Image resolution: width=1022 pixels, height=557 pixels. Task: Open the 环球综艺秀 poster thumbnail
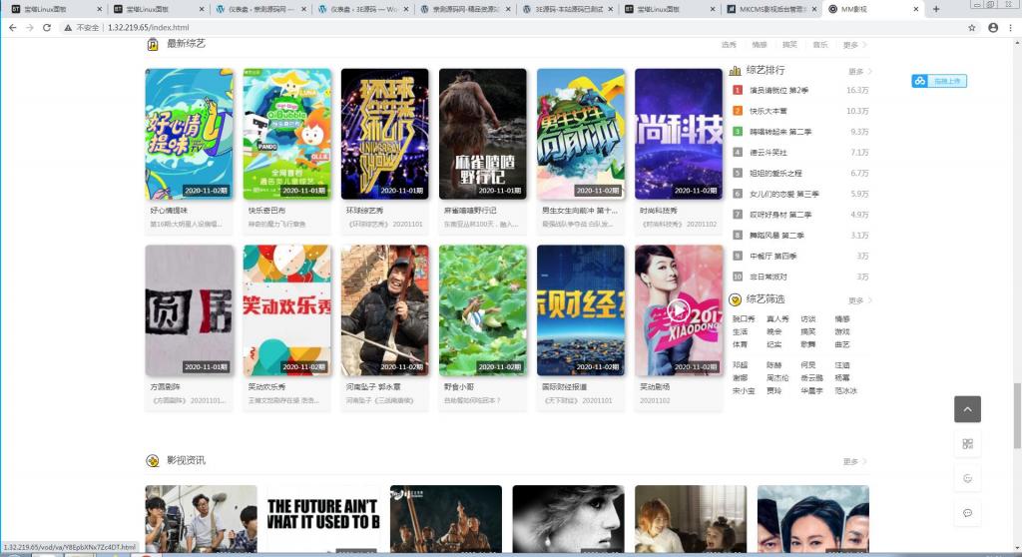384,134
